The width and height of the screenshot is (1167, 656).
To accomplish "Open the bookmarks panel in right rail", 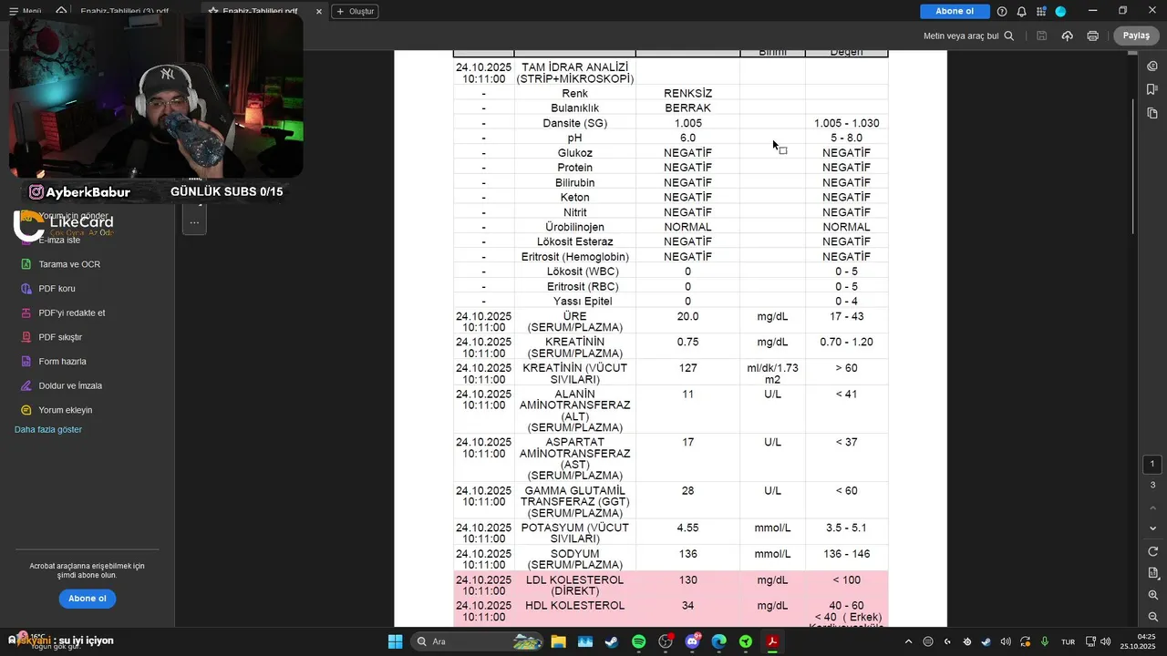I will pos(1152,89).
